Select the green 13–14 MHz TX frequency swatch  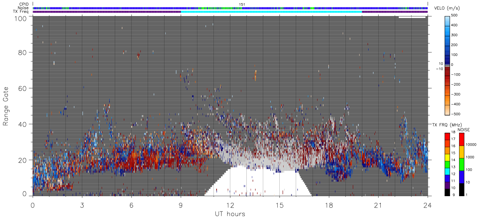[x=448, y=164]
